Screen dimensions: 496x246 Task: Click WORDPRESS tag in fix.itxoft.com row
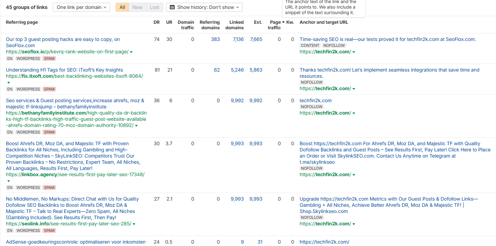(28, 89)
